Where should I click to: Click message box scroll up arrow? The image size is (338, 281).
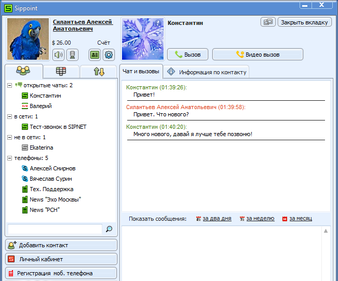(326, 231)
